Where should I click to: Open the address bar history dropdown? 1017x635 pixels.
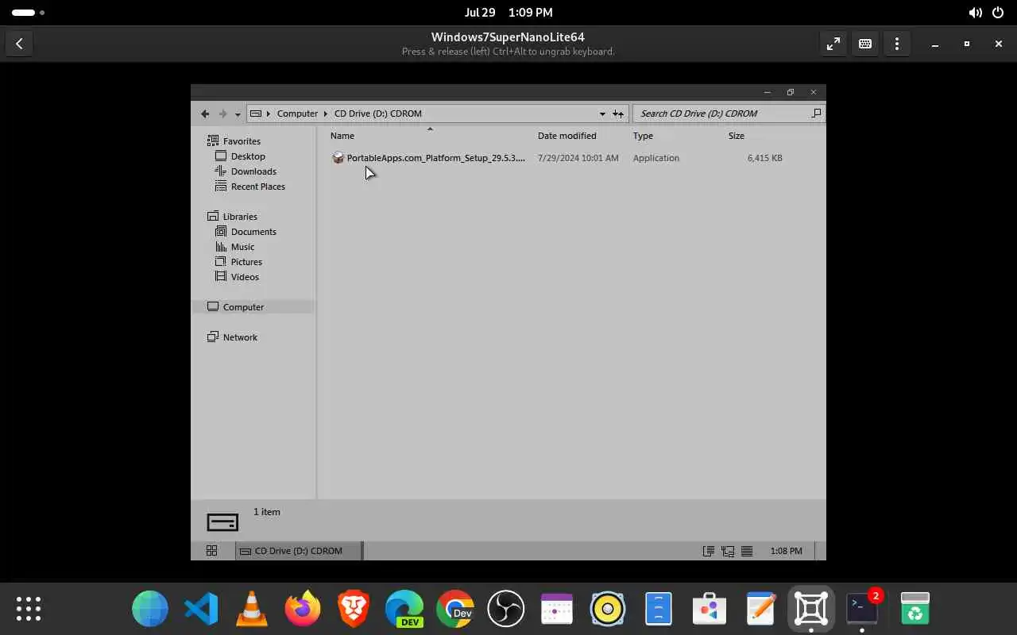click(x=602, y=114)
